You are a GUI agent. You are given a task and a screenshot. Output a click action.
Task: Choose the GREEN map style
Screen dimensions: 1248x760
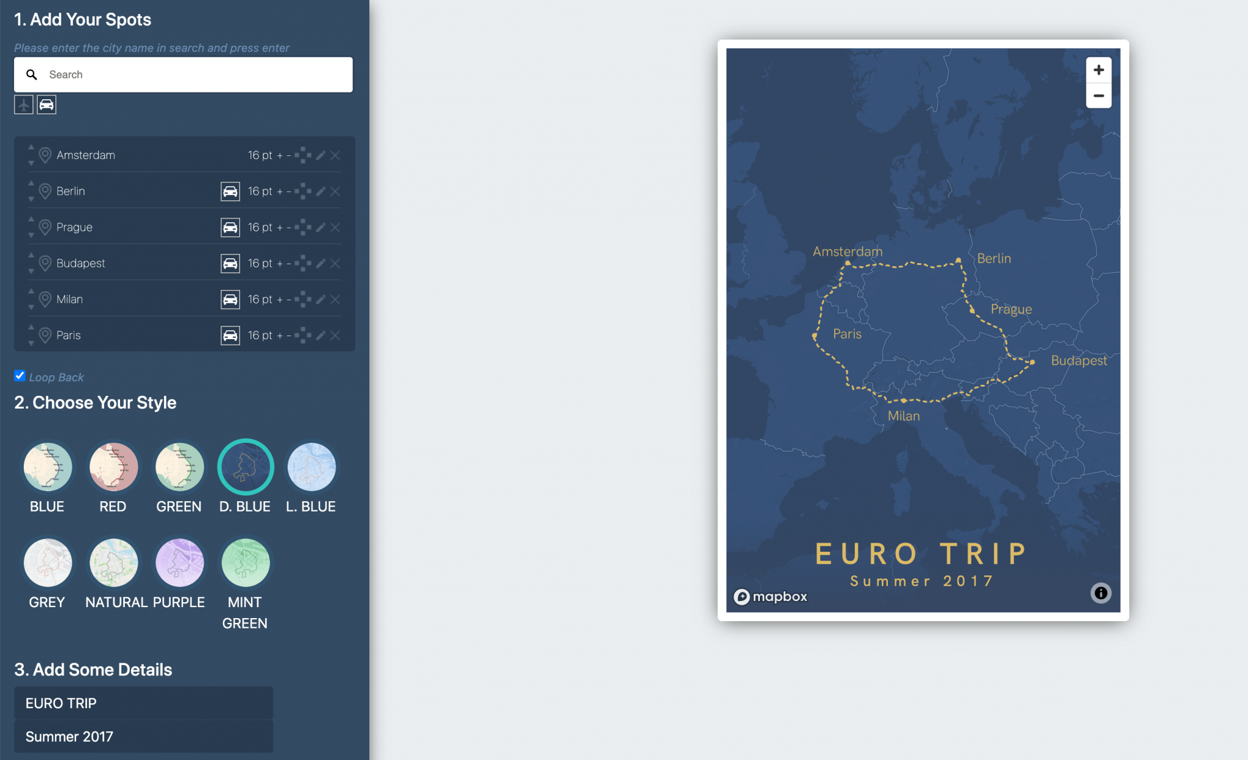click(179, 467)
